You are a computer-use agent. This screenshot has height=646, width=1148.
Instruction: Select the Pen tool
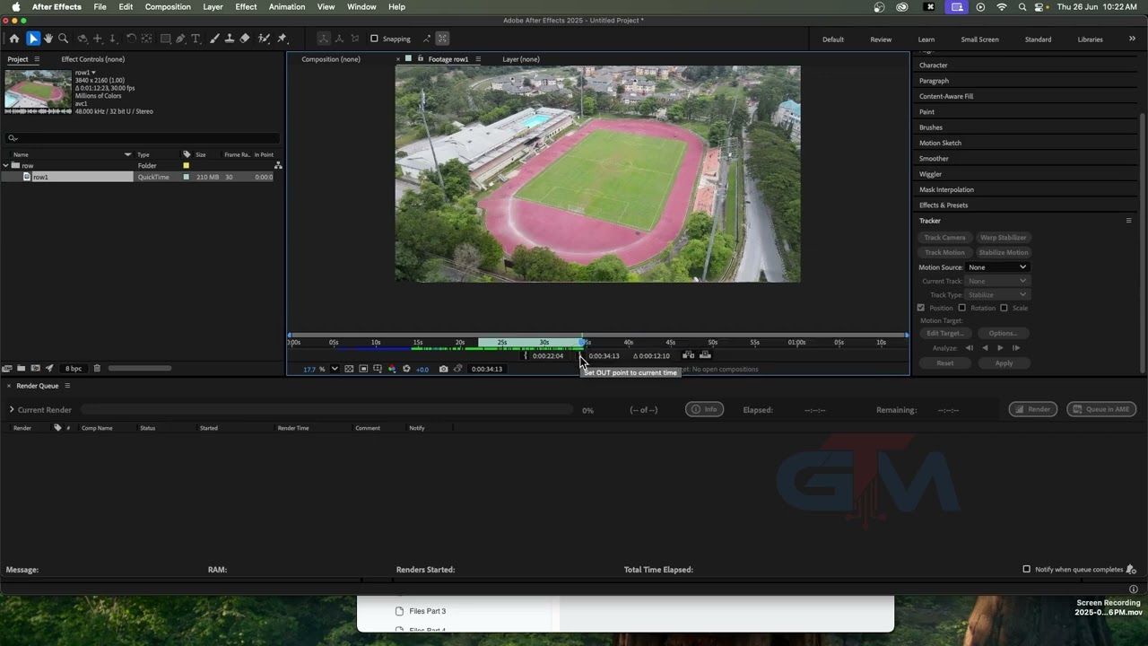(180, 39)
